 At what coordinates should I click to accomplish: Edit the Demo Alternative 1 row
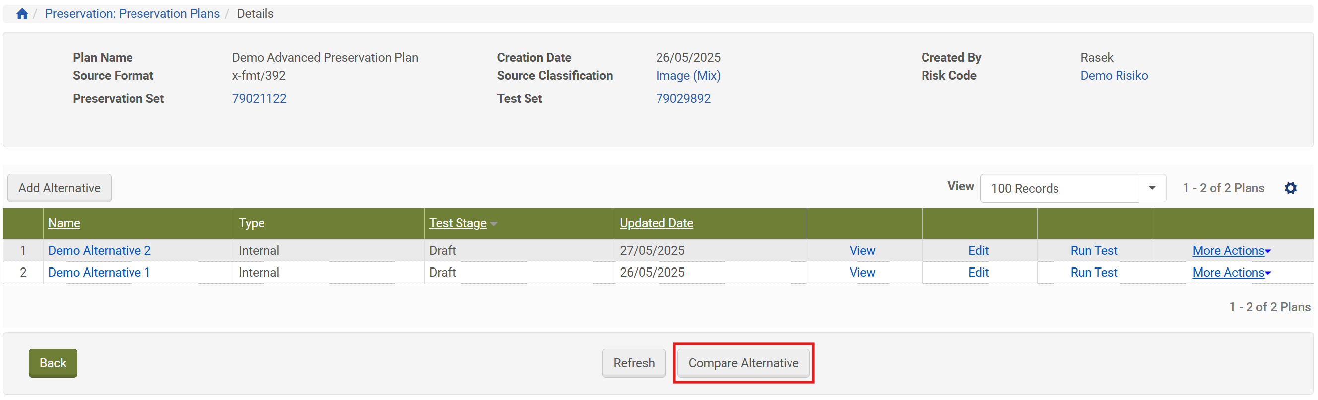click(x=978, y=272)
